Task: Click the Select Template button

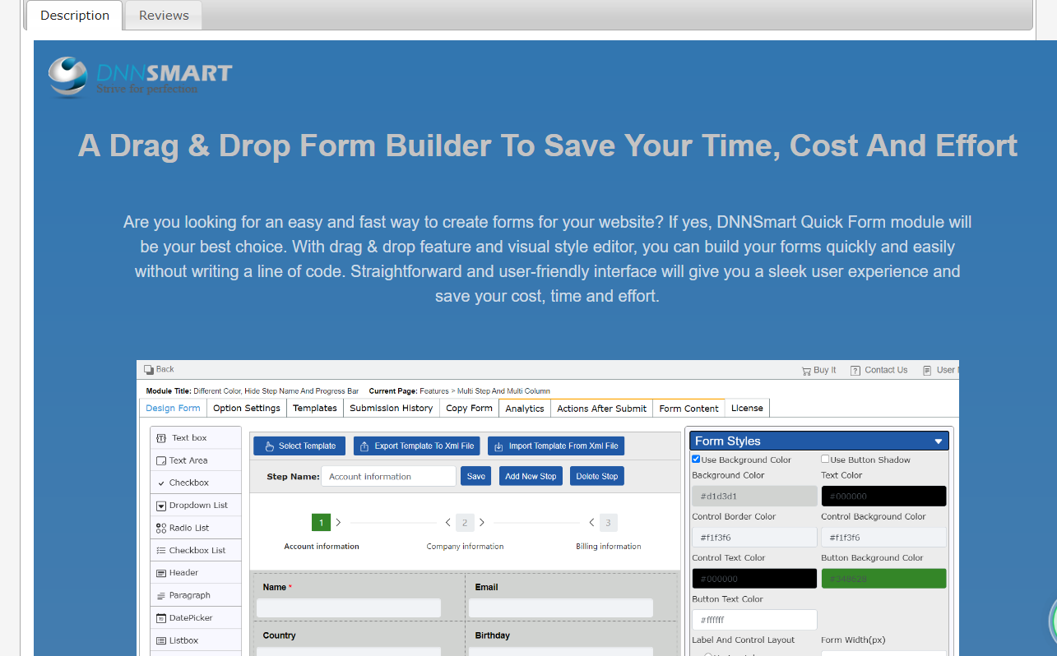Action: click(x=299, y=446)
